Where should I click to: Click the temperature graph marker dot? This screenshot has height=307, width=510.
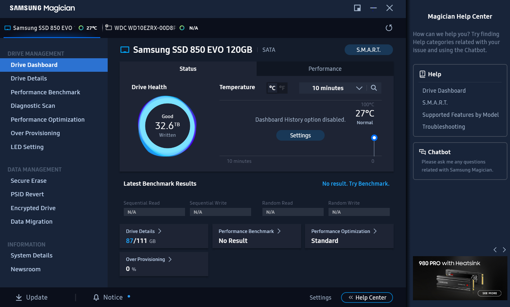[x=374, y=138]
